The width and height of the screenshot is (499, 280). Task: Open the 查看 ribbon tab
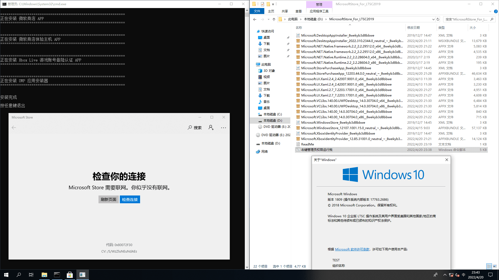pos(299,11)
